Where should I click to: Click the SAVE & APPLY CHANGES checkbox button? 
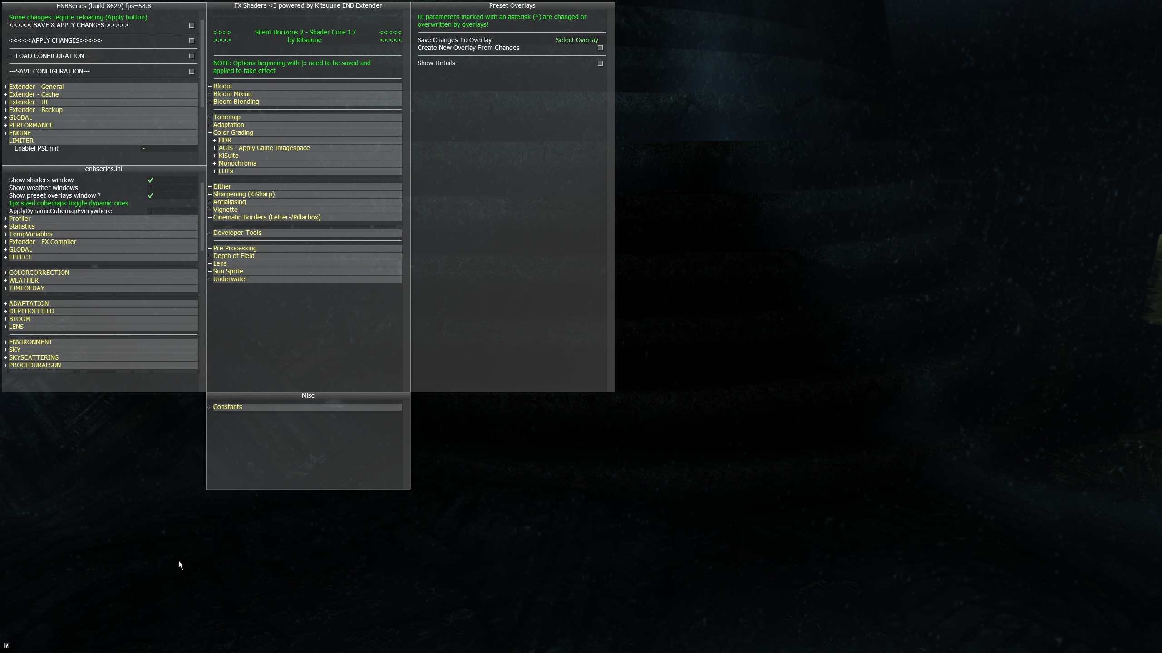[x=192, y=25]
